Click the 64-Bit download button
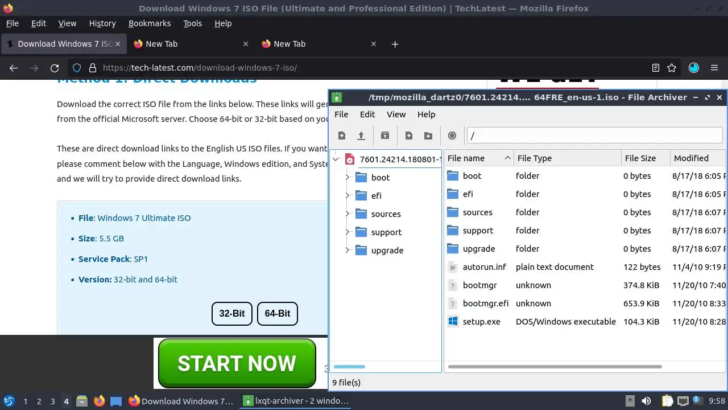 pyautogui.click(x=278, y=314)
